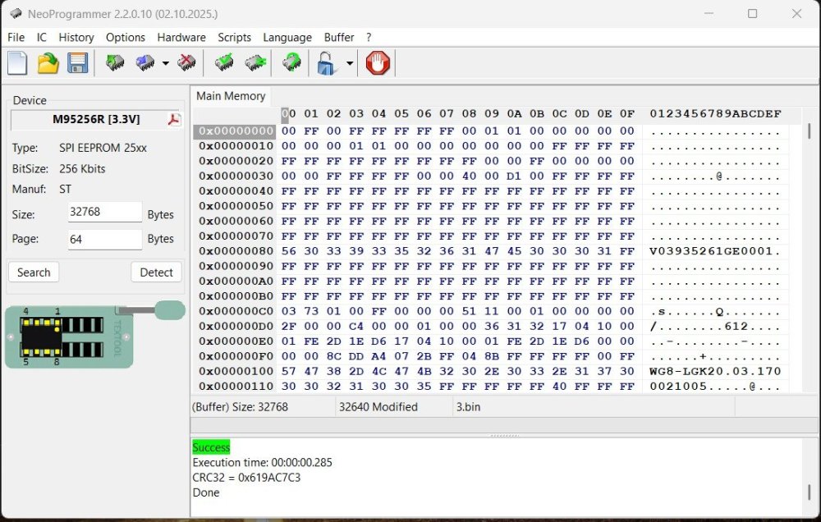Click the Size field showing 32768
The width and height of the screenshot is (821, 522).
coord(105,212)
